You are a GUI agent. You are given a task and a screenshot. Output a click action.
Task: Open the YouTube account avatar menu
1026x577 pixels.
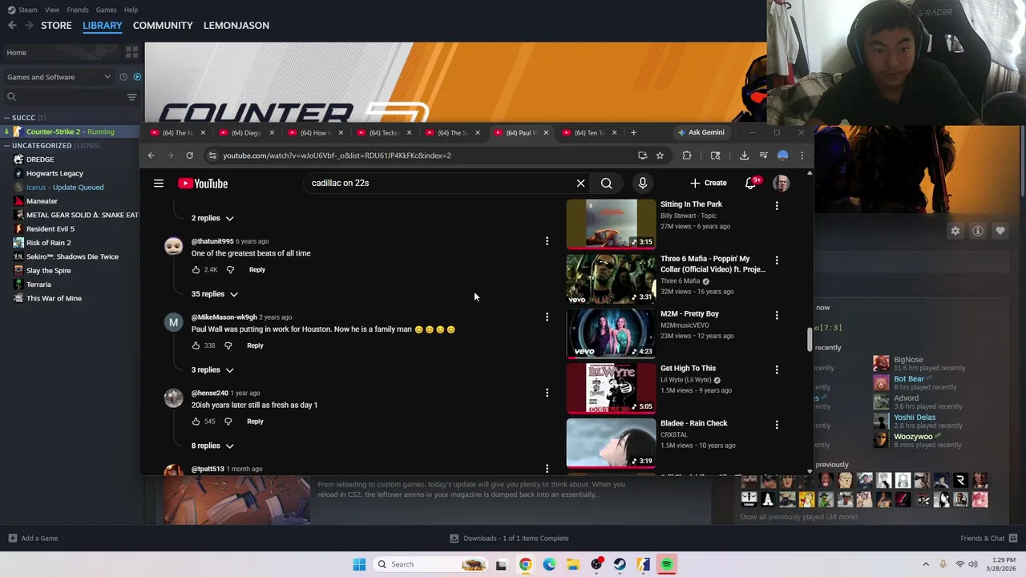[x=781, y=184]
